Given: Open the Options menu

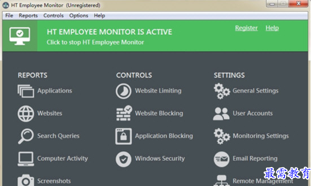Looking at the screenshot, I should [78, 16].
